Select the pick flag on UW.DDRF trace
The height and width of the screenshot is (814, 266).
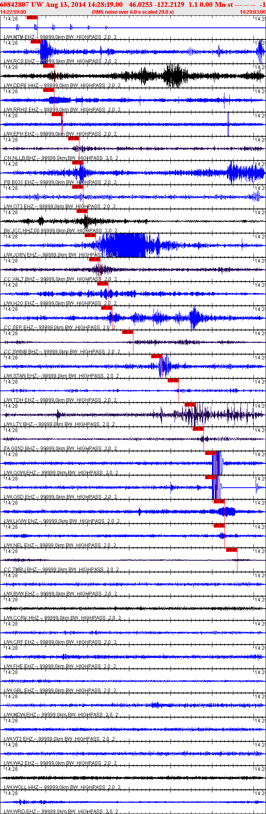(x=48, y=66)
